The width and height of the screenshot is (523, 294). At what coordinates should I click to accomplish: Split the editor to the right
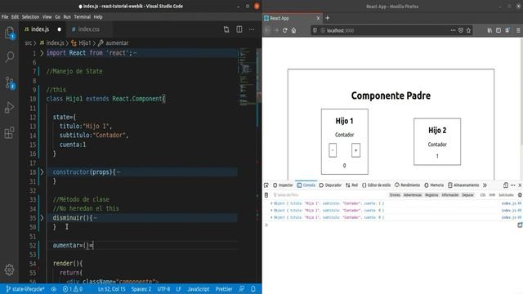(x=239, y=29)
